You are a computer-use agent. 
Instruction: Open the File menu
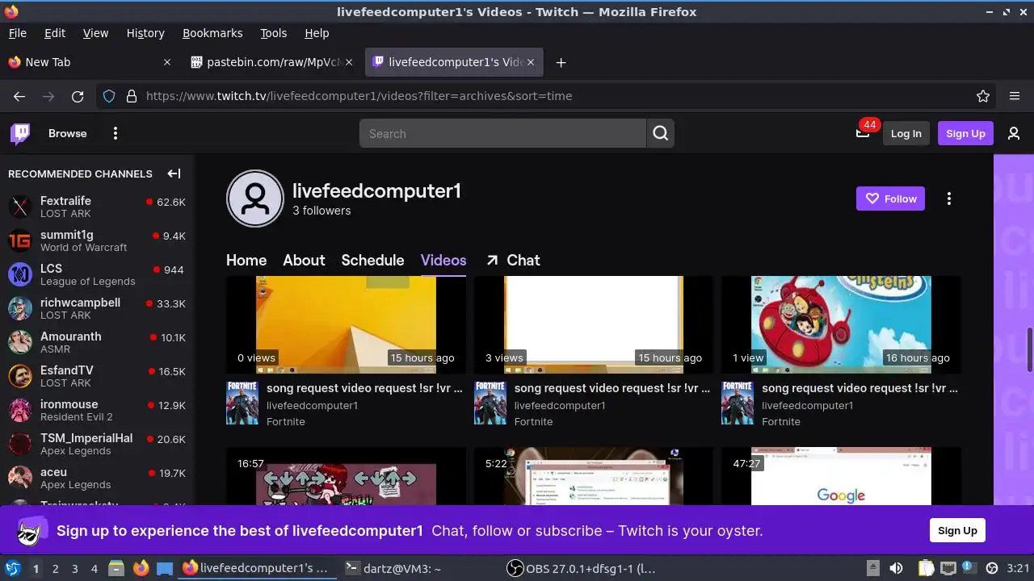[17, 33]
